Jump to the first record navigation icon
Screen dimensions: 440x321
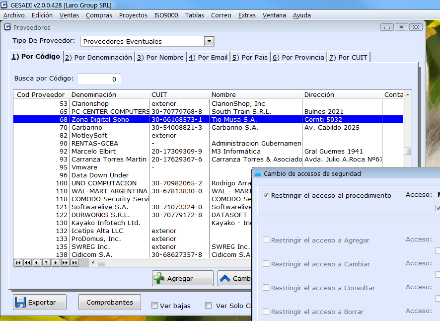coord(18,263)
